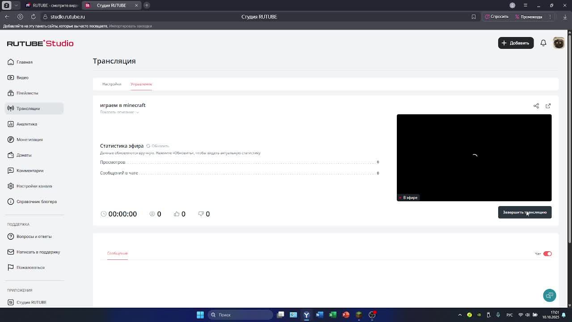Click Завершить трансляцию button
The image size is (572, 322).
point(525,212)
